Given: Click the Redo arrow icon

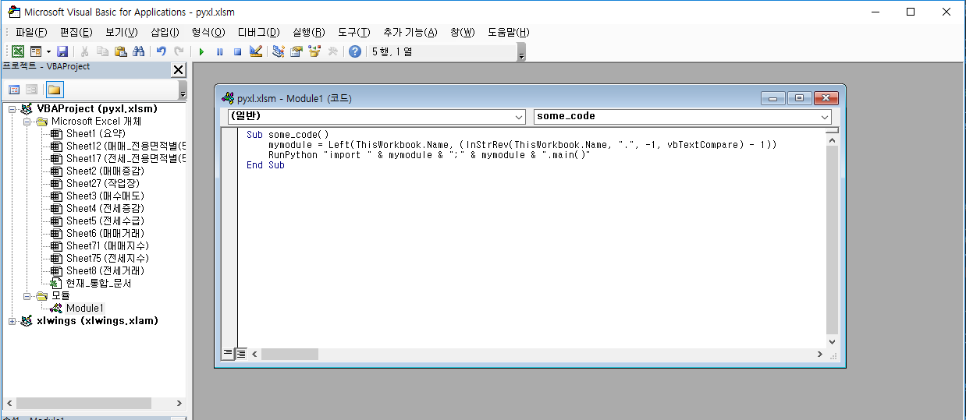Looking at the screenshot, I should coord(179,51).
